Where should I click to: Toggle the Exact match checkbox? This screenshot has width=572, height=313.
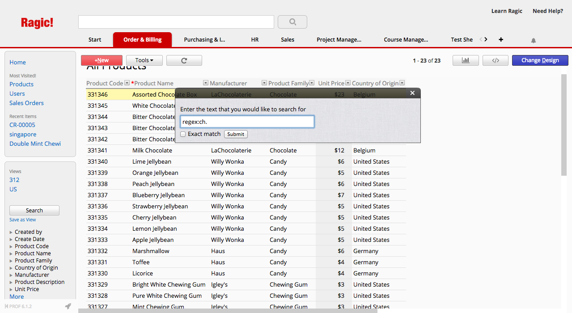[x=183, y=134]
